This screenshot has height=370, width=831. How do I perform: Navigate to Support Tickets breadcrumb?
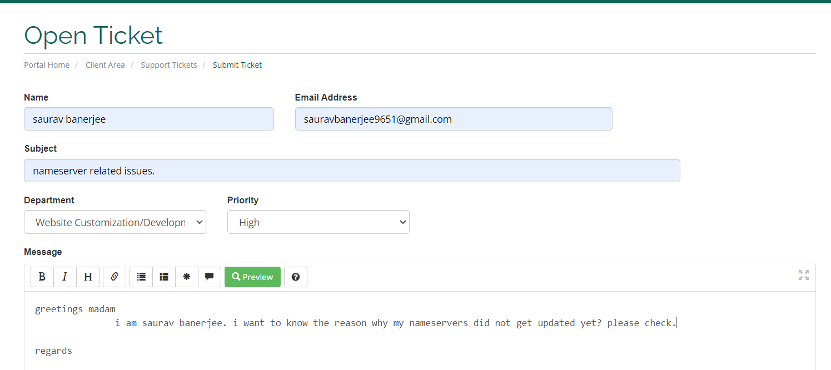pyautogui.click(x=169, y=65)
